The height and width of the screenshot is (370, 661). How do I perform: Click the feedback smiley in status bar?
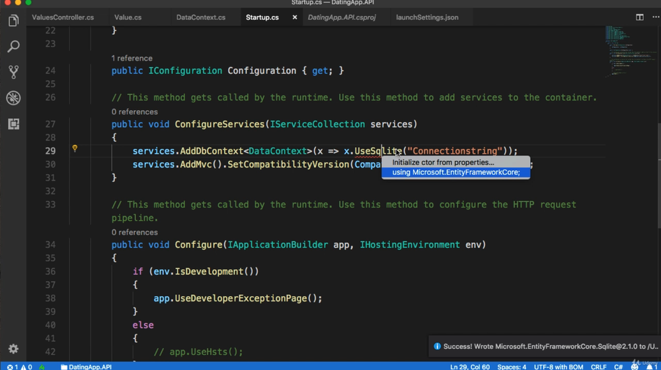point(635,367)
